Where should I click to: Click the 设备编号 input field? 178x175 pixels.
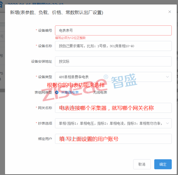click(x=113, y=30)
